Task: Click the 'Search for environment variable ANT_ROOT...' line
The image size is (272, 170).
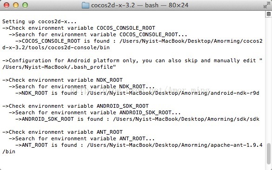Action: tap(82, 138)
